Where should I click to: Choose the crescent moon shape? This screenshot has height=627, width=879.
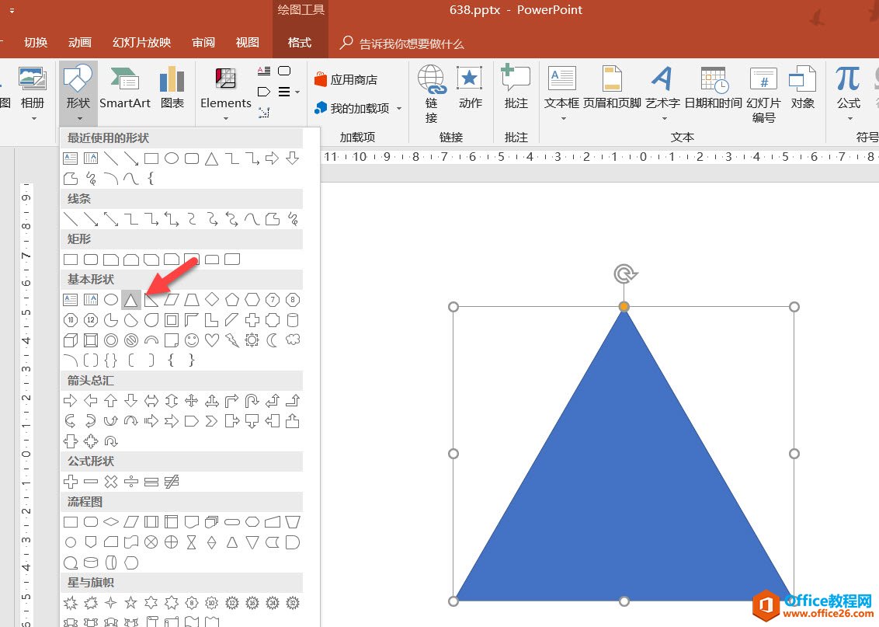(273, 340)
